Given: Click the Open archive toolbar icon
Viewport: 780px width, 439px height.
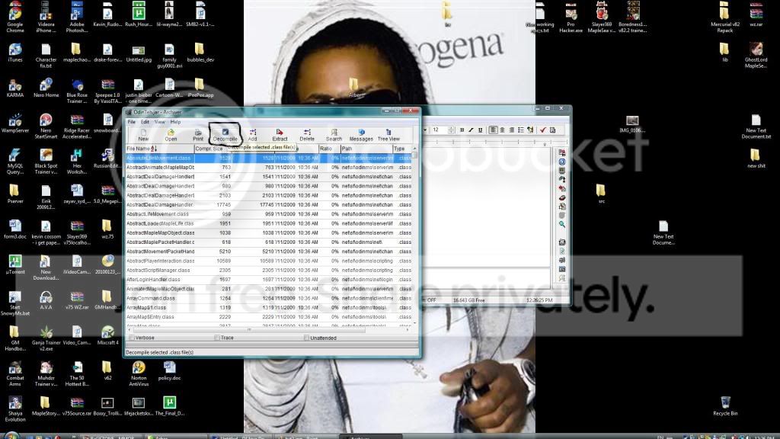Looking at the screenshot, I should point(171,134).
